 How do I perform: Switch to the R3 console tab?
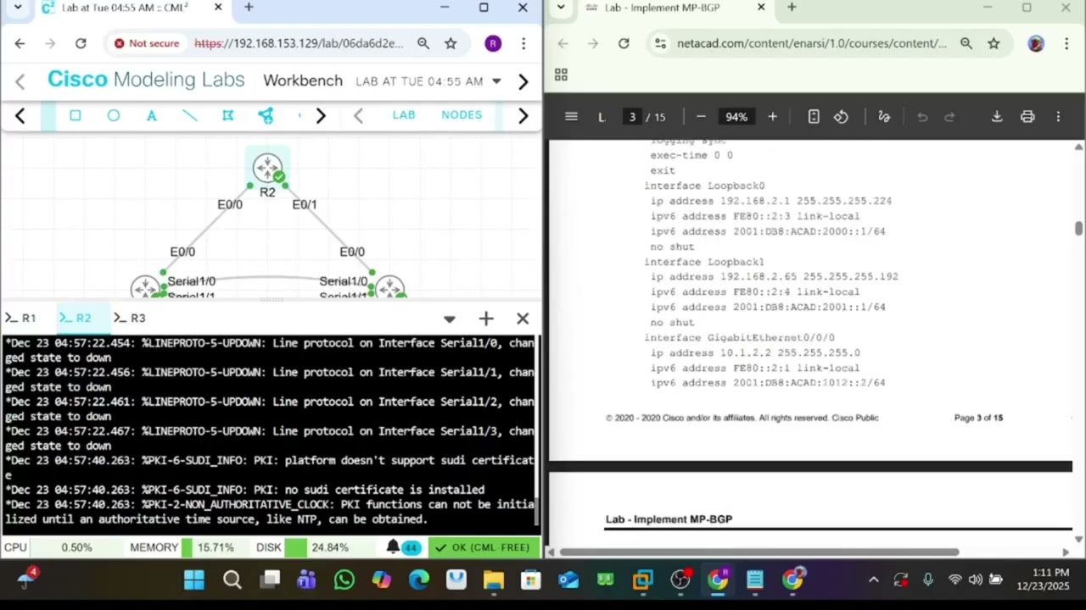tap(130, 318)
